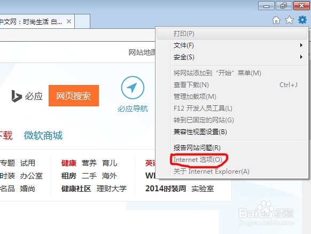Restore down the browser window
311x234 pixels.
coord(284,6)
